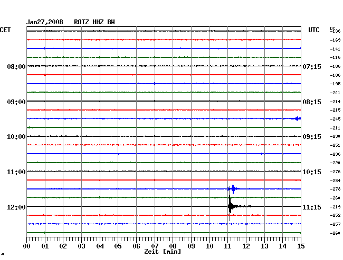This screenshot has height=260, width=343.
Task: Click x-axis minute label 03
Action: pyautogui.click(x=82, y=246)
